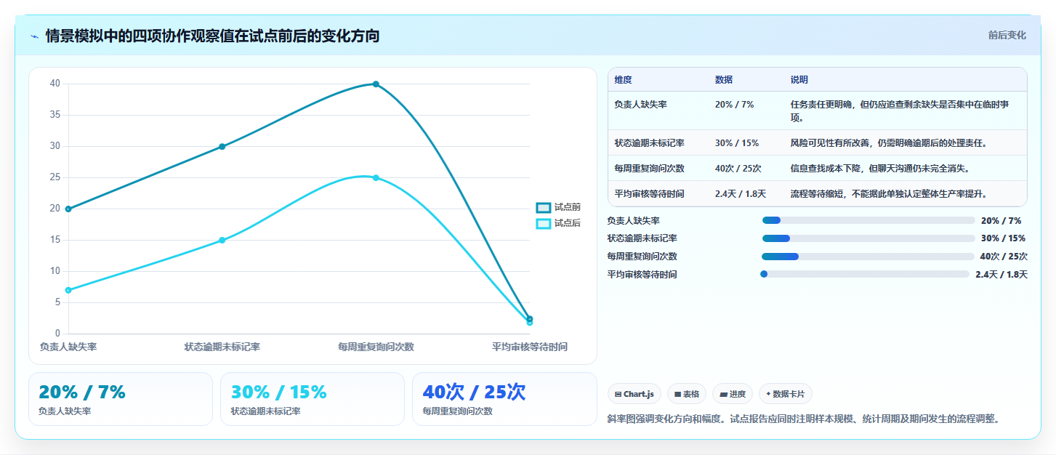Select table cell 状态逾期未标记率
The image size is (1056, 455).
tap(649, 143)
